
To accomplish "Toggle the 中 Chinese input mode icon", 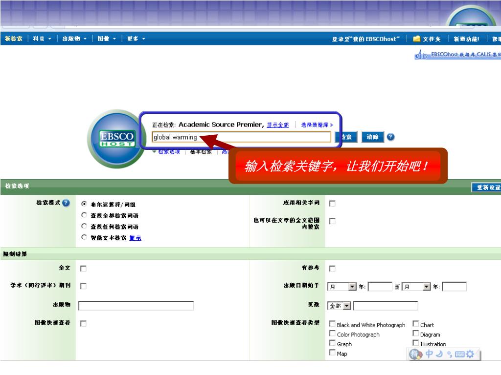I will pos(429,354).
